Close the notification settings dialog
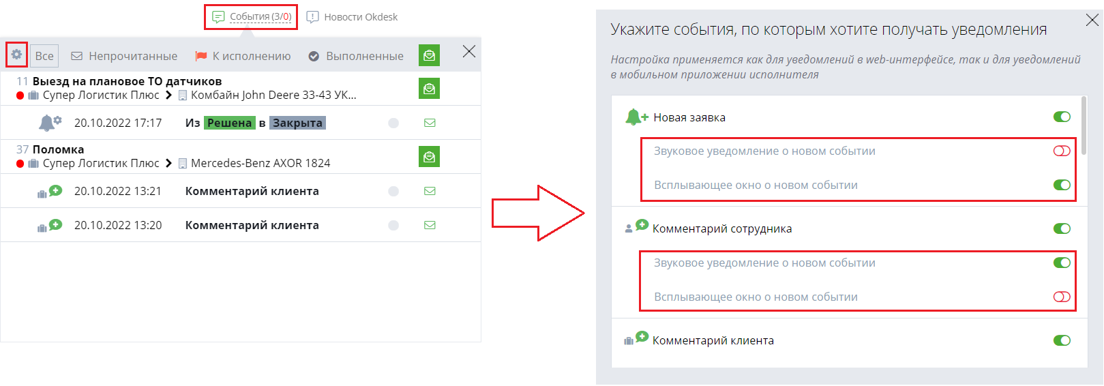The image size is (1104, 386). (x=1092, y=20)
